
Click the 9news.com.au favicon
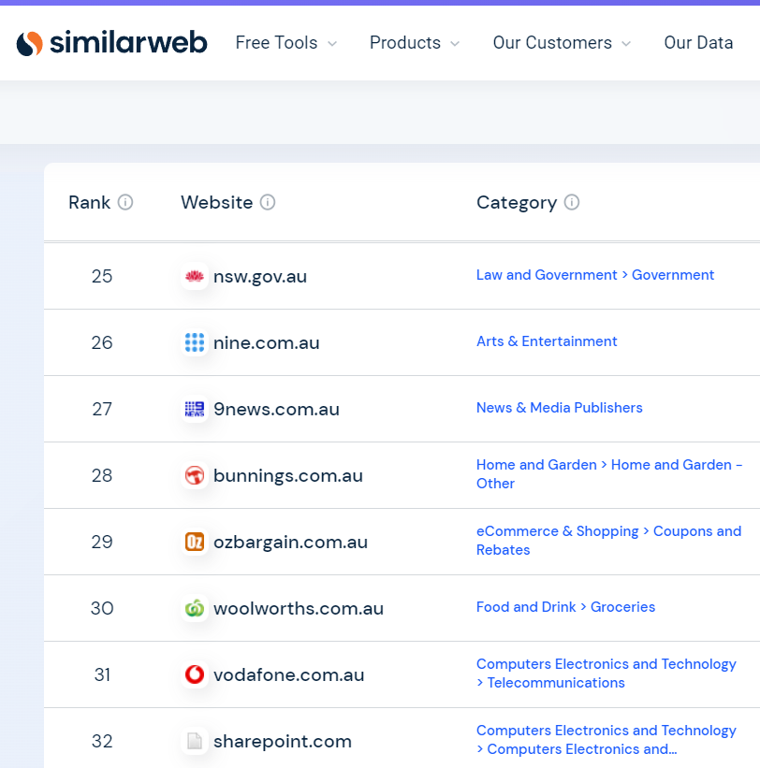pyautogui.click(x=195, y=409)
